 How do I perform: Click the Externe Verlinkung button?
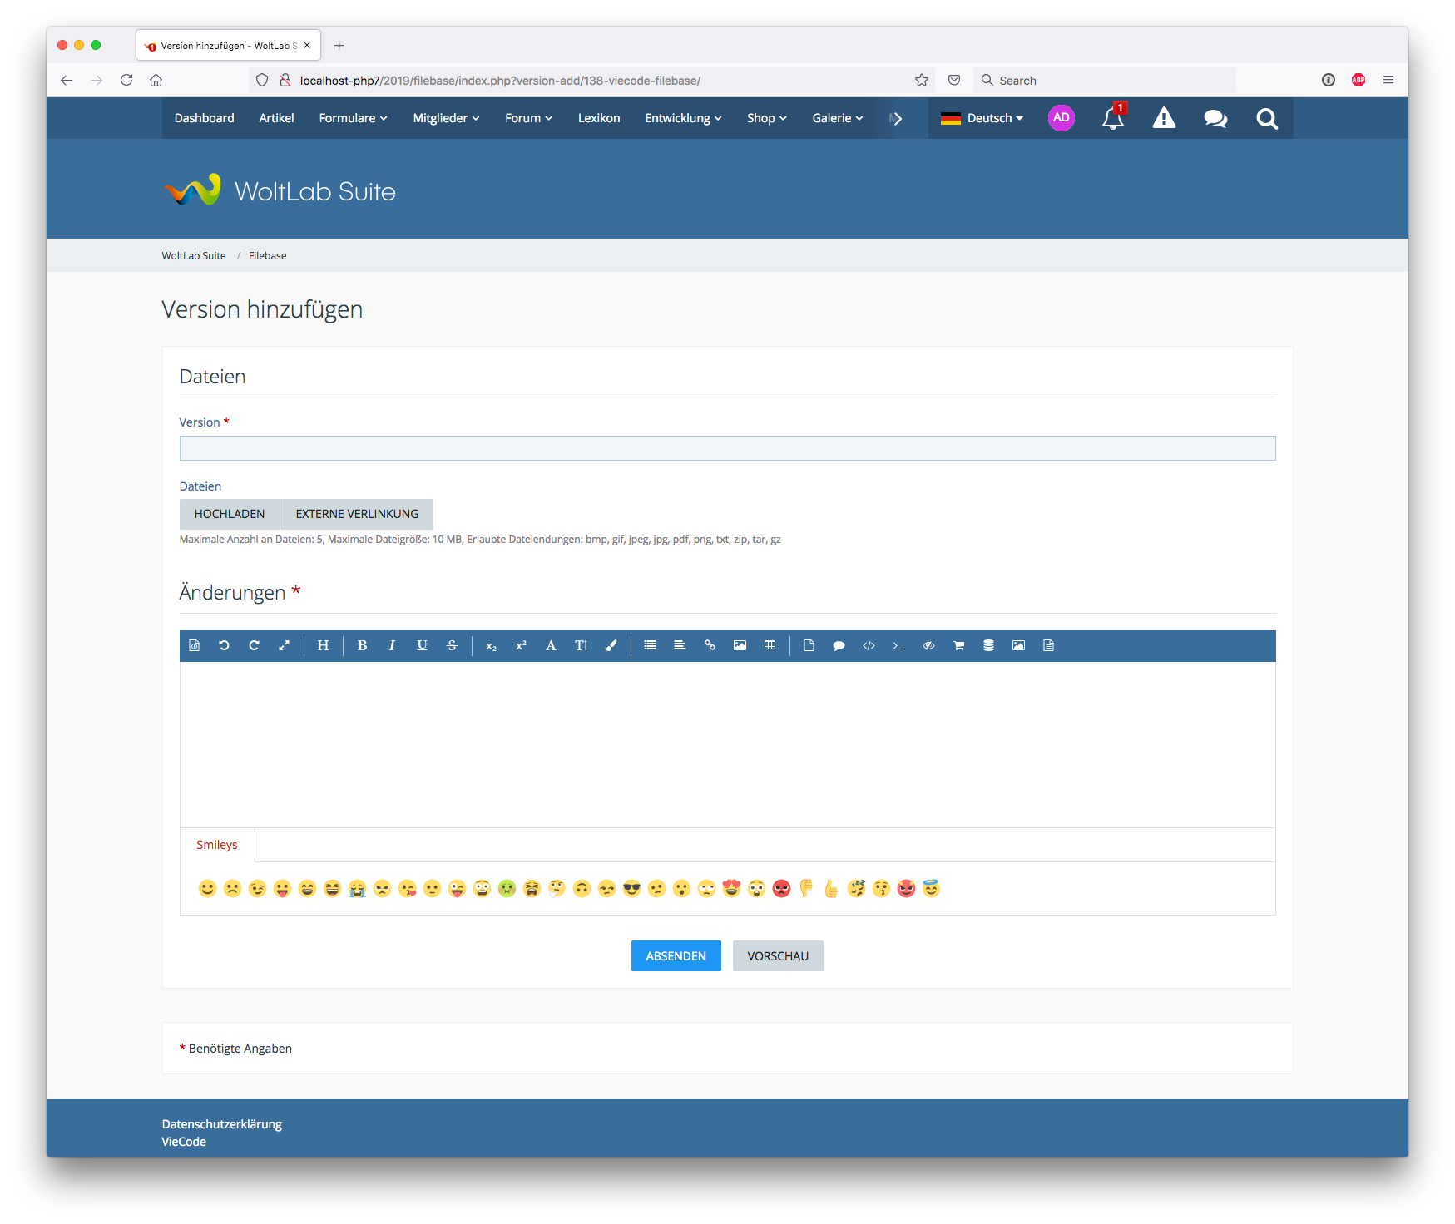click(357, 514)
